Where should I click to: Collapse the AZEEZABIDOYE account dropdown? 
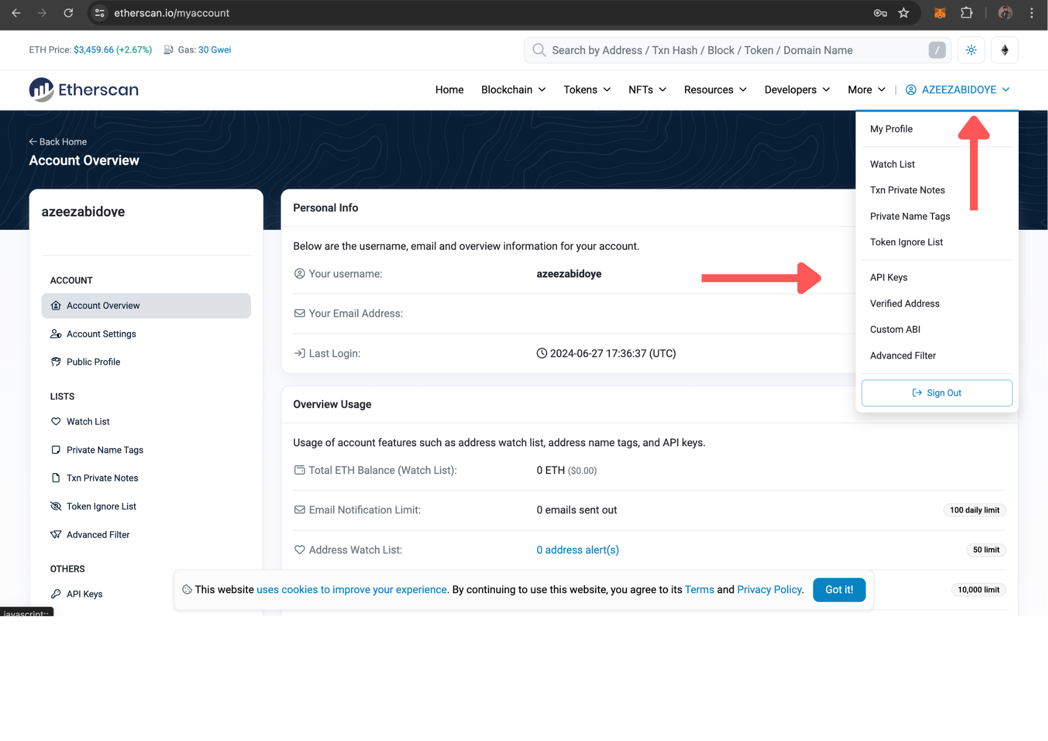[957, 90]
